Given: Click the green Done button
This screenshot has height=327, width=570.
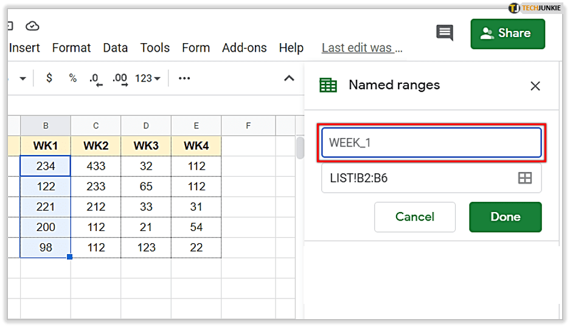Looking at the screenshot, I should (505, 217).
